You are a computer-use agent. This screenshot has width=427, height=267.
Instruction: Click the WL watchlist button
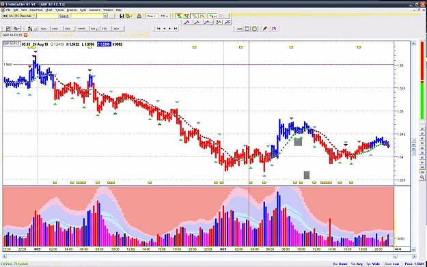click(11, 16)
